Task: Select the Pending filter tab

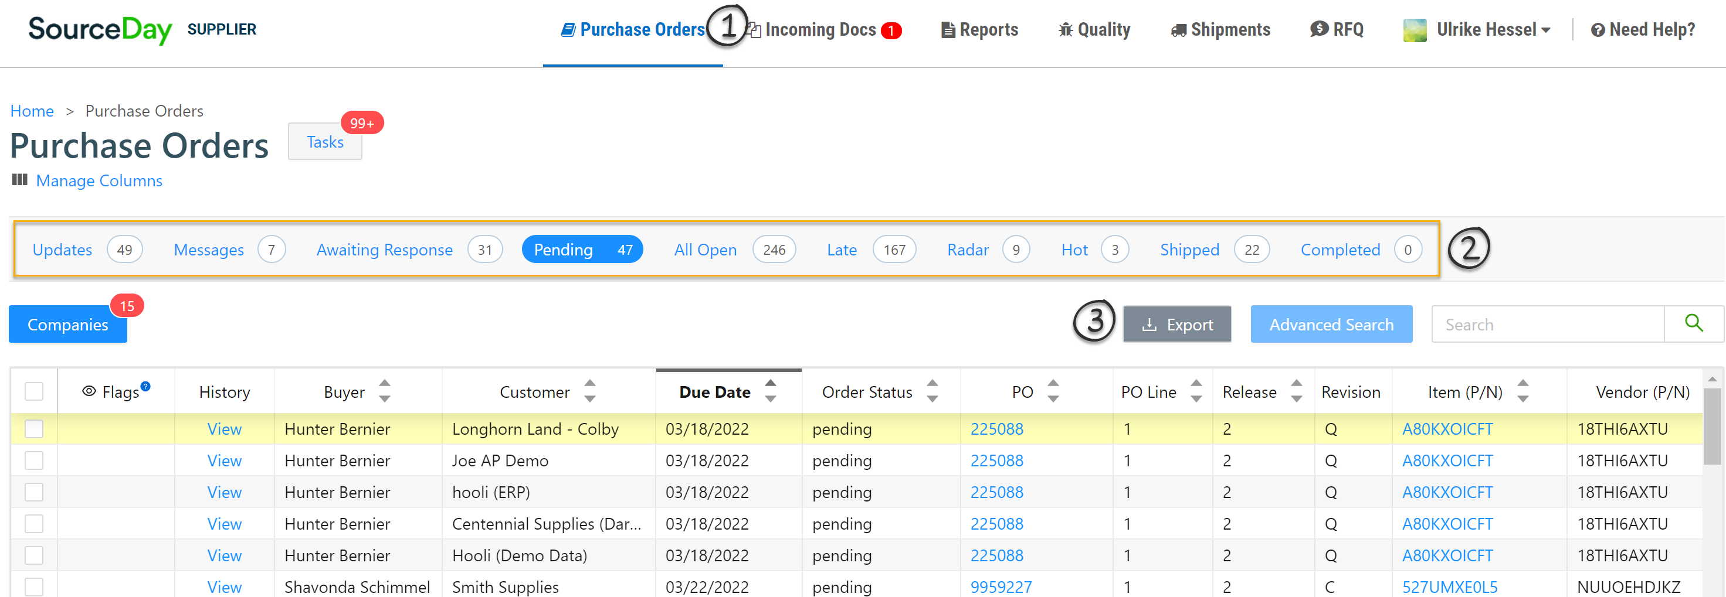Action: pyautogui.click(x=582, y=250)
